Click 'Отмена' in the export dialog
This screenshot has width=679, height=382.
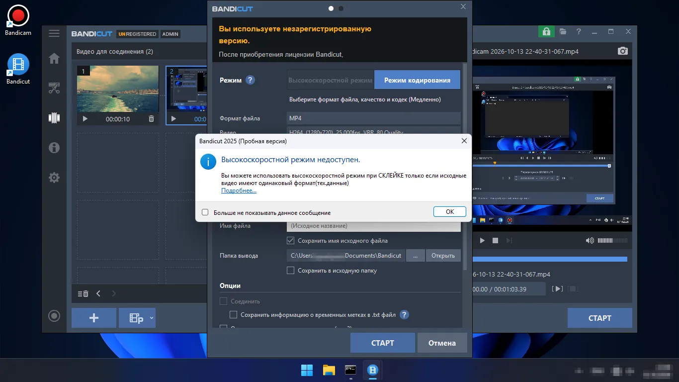[x=441, y=343]
